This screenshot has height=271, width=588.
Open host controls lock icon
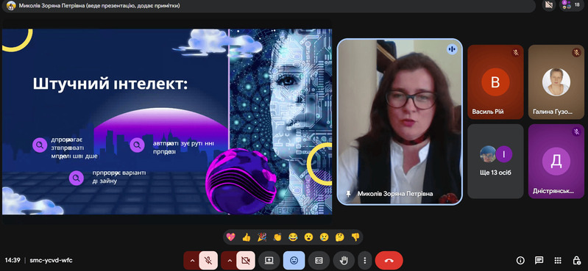[x=577, y=261]
